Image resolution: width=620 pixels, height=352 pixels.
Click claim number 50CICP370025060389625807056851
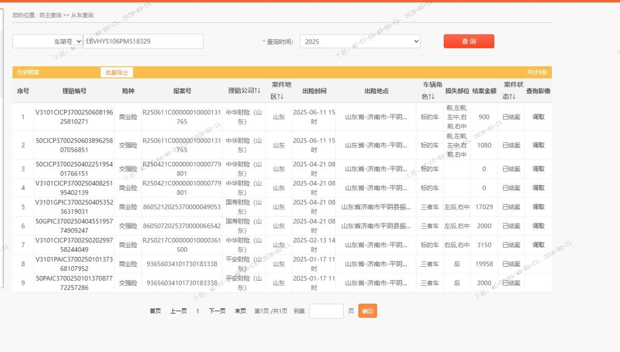click(74, 145)
